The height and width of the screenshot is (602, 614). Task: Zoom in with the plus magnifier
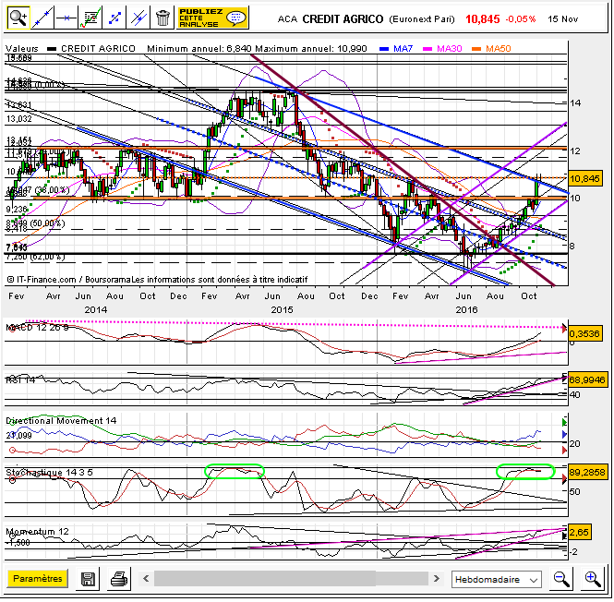point(592,579)
